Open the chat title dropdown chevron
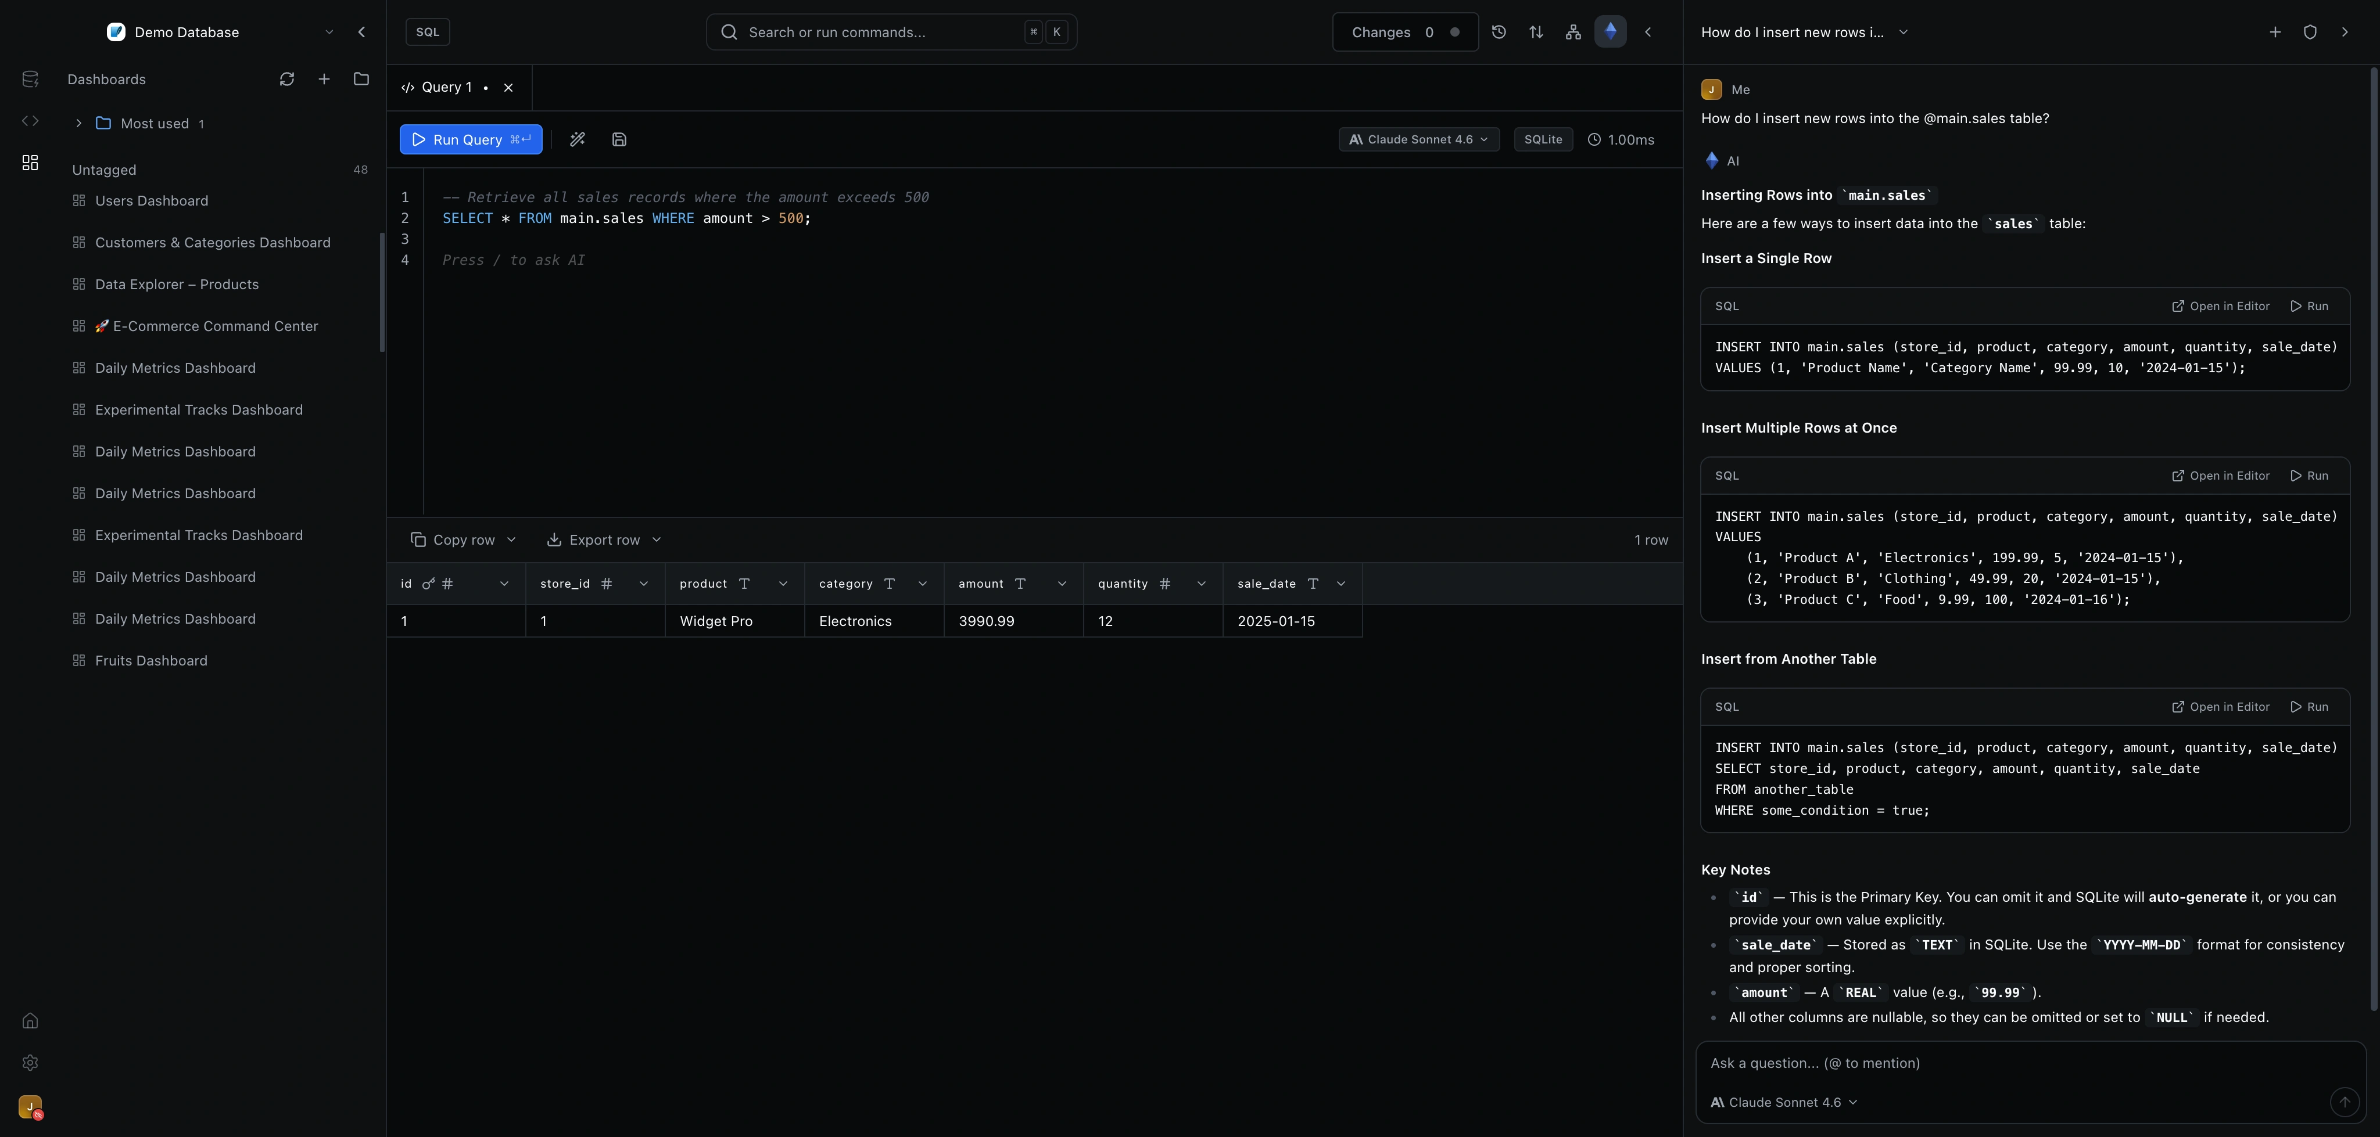 coord(1904,33)
